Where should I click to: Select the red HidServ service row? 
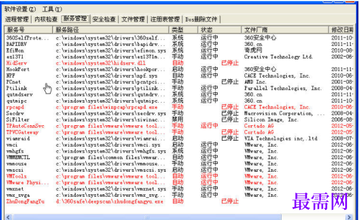coord(179,63)
